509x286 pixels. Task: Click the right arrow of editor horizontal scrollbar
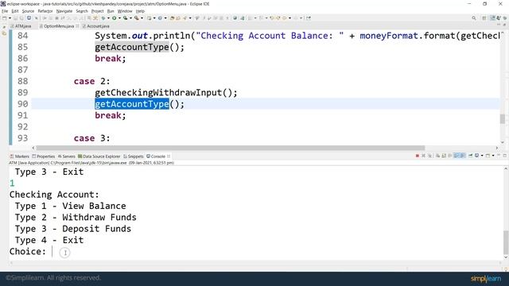click(497, 148)
